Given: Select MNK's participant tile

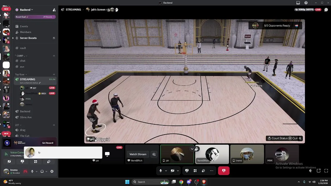Looking at the screenshot, I should (282, 154).
